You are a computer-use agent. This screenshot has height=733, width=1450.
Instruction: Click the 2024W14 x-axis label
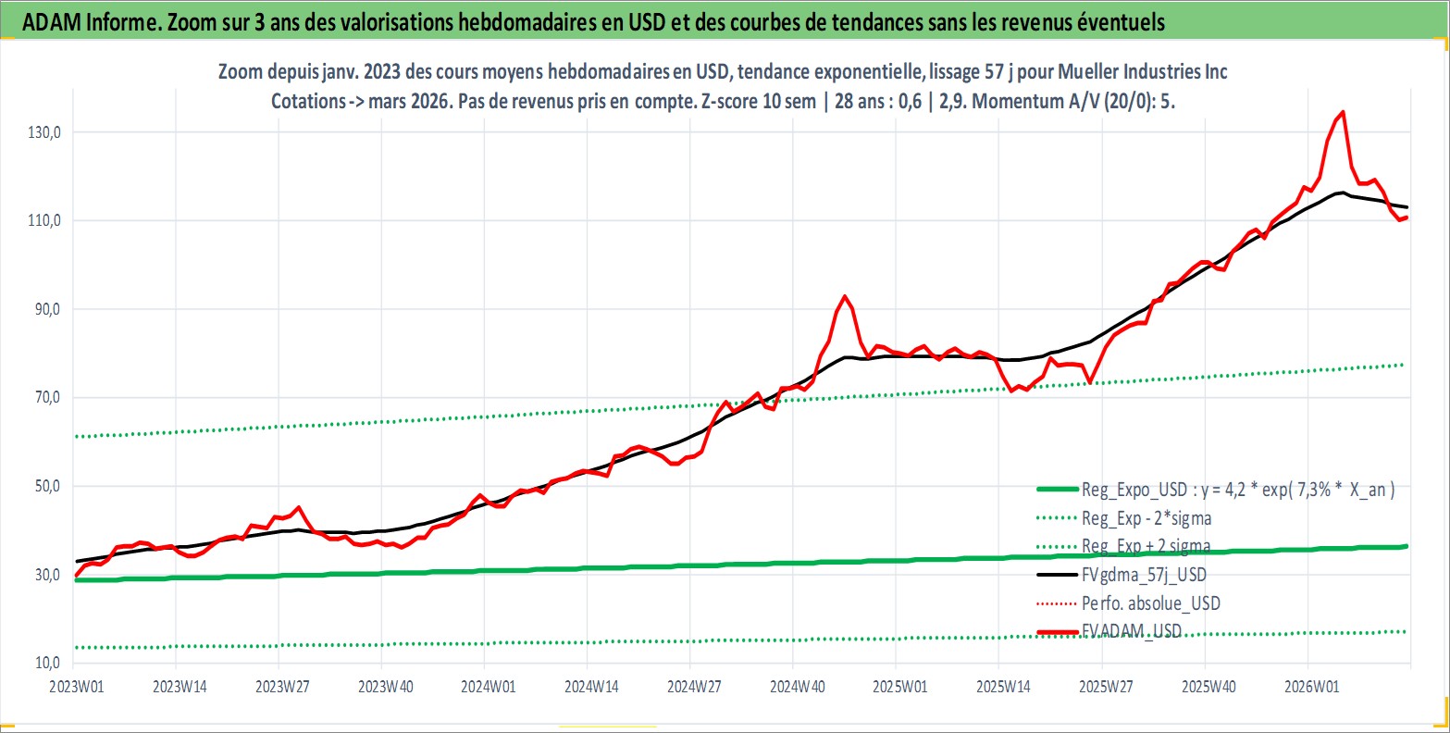click(590, 687)
